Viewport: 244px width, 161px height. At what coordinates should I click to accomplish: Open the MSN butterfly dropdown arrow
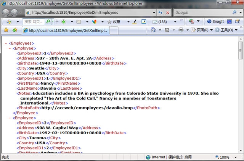click(x=103, y=22)
